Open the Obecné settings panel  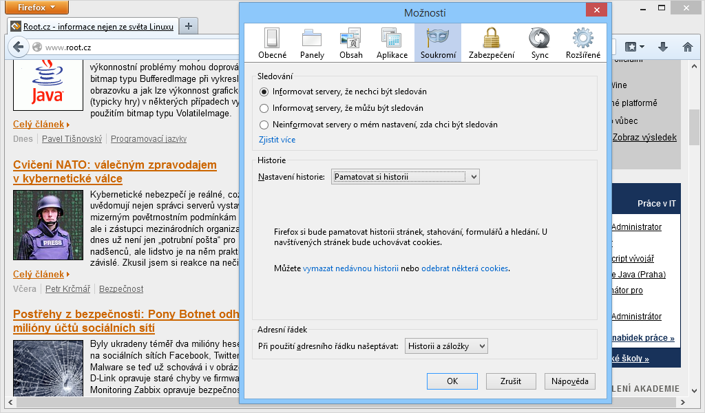[272, 41]
